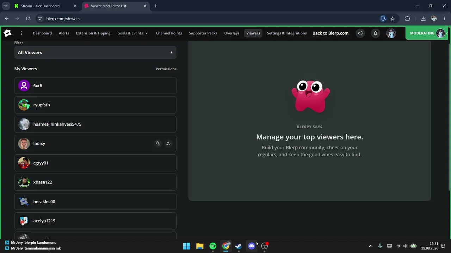View site information icon in address bar

40,19
